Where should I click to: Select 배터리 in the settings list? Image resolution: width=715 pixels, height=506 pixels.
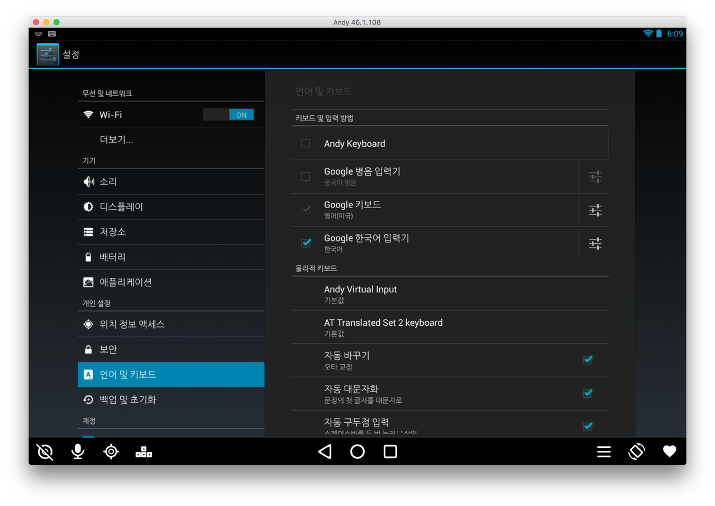171,257
